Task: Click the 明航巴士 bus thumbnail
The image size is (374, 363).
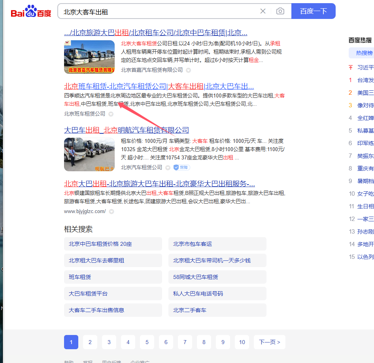Action: point(89,155)
